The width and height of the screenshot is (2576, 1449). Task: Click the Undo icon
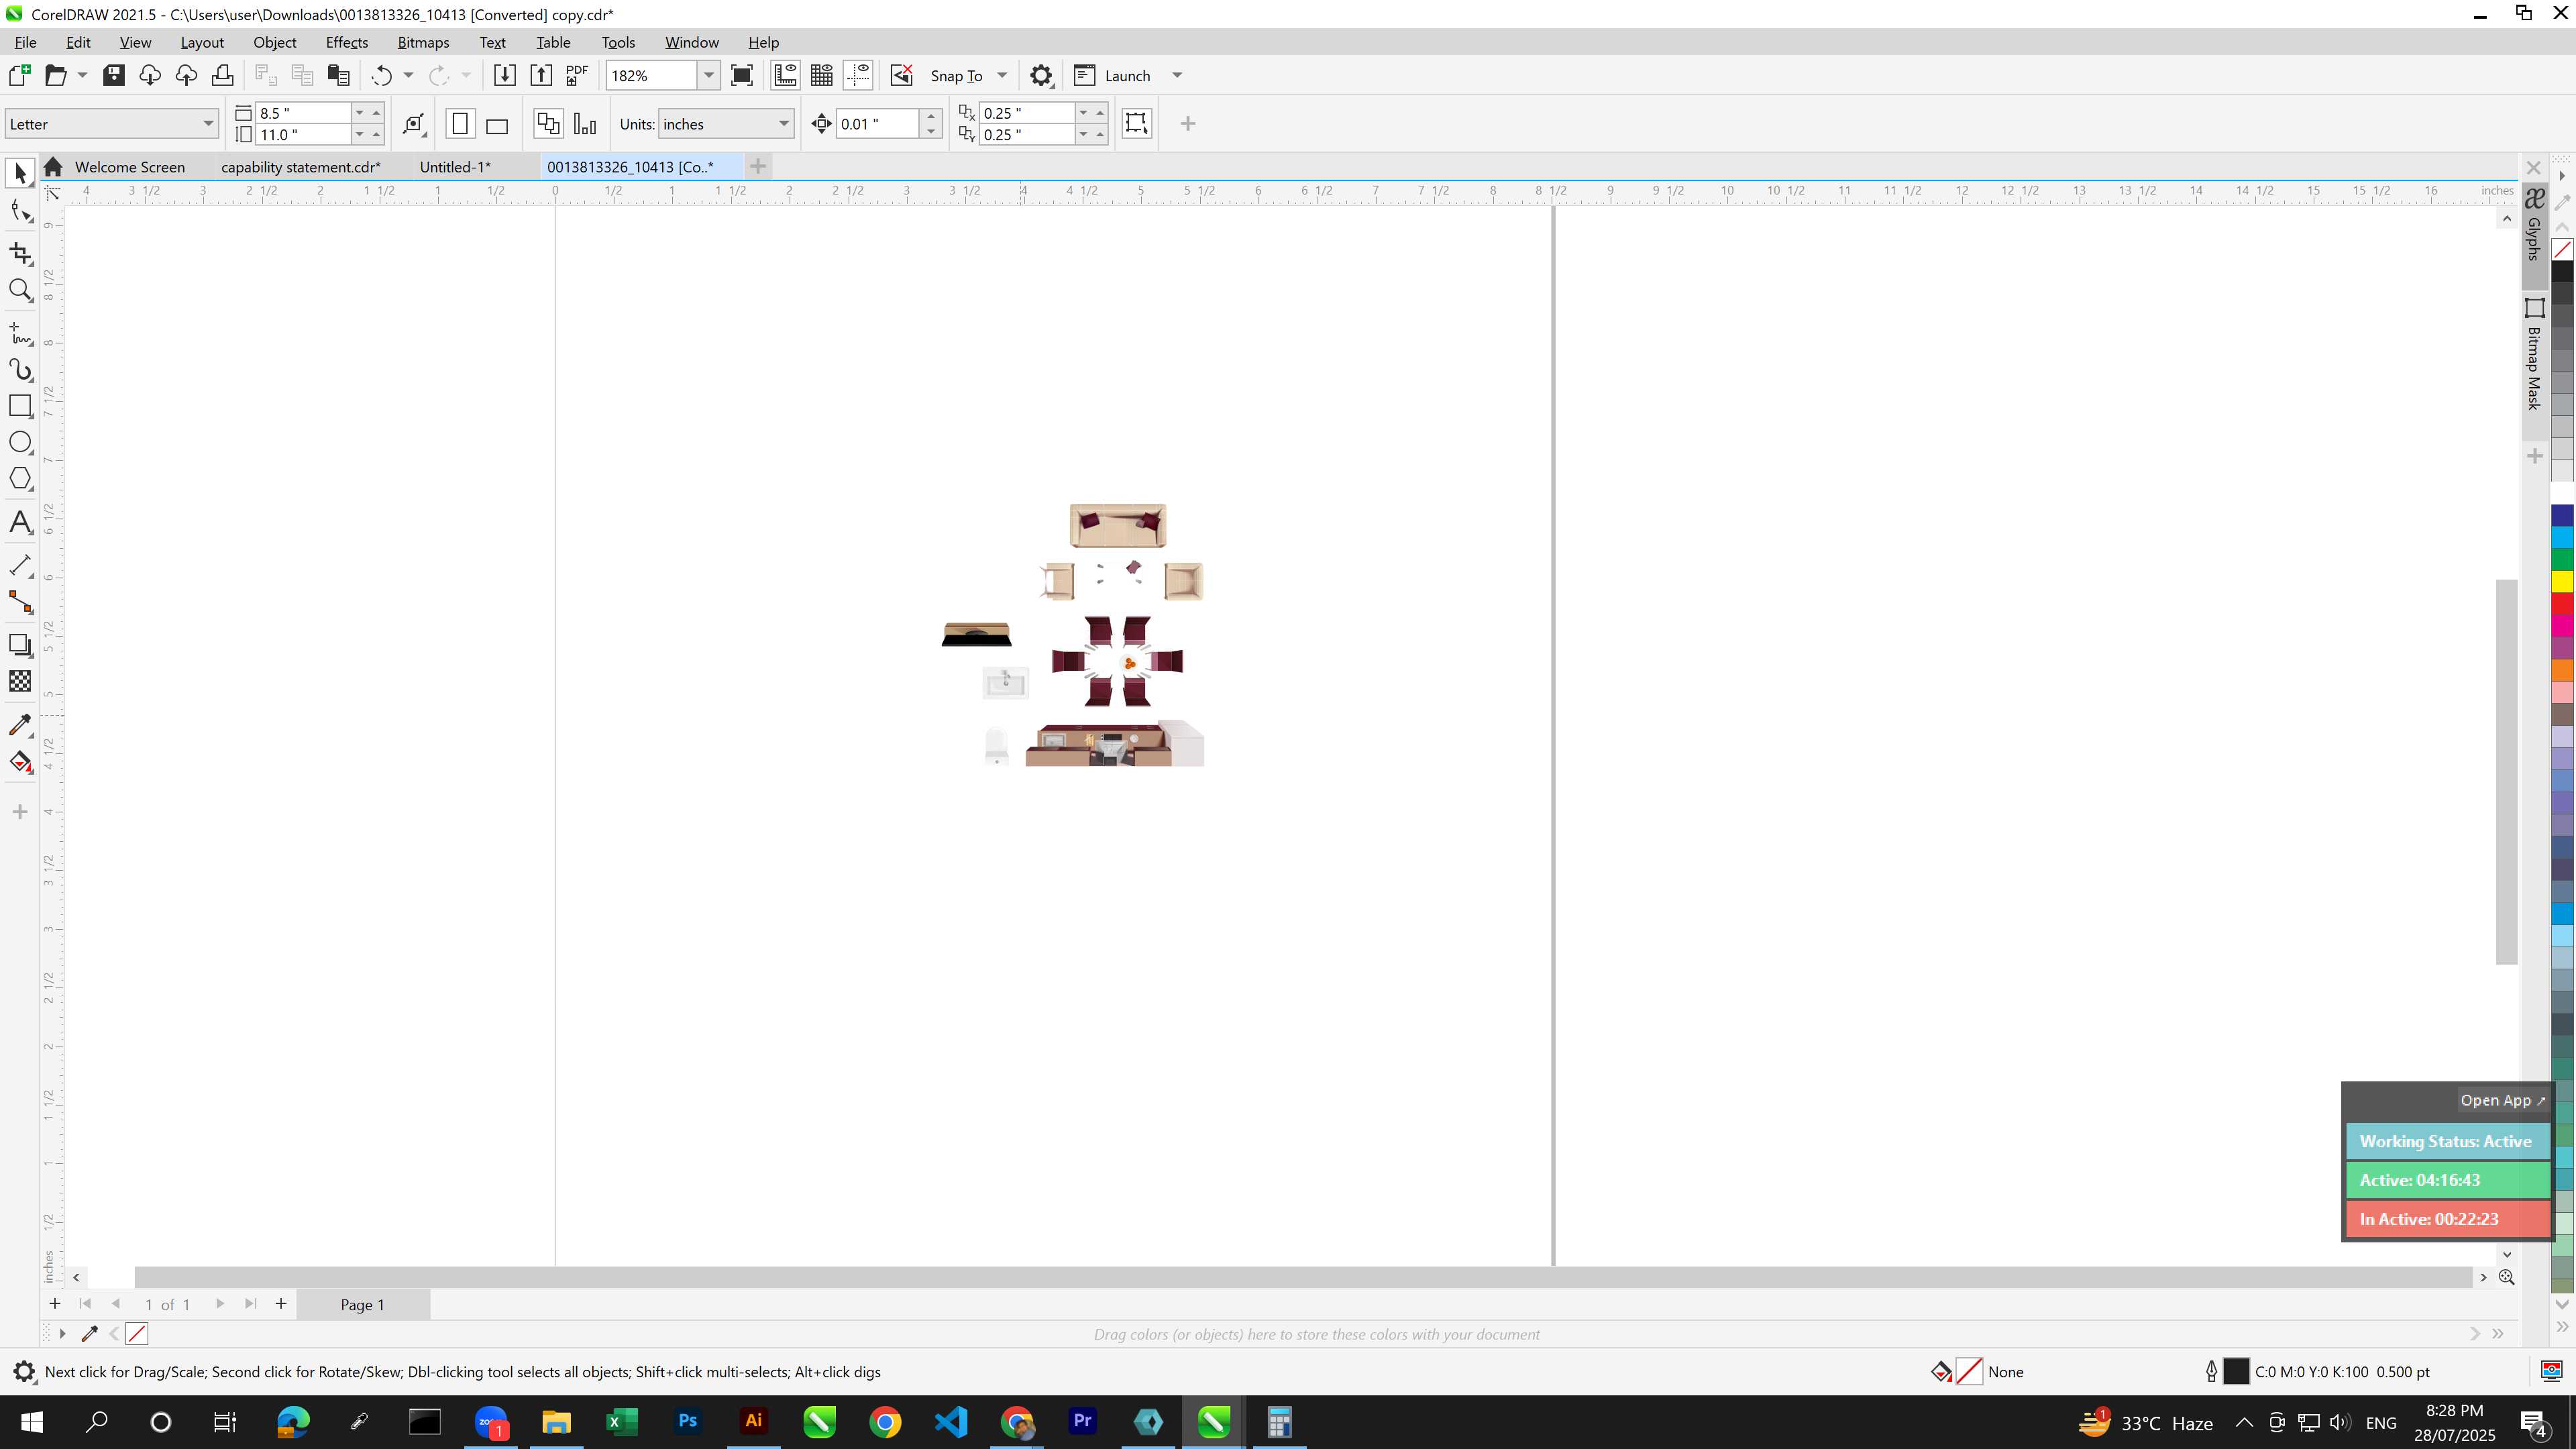[x=381, y=75]
